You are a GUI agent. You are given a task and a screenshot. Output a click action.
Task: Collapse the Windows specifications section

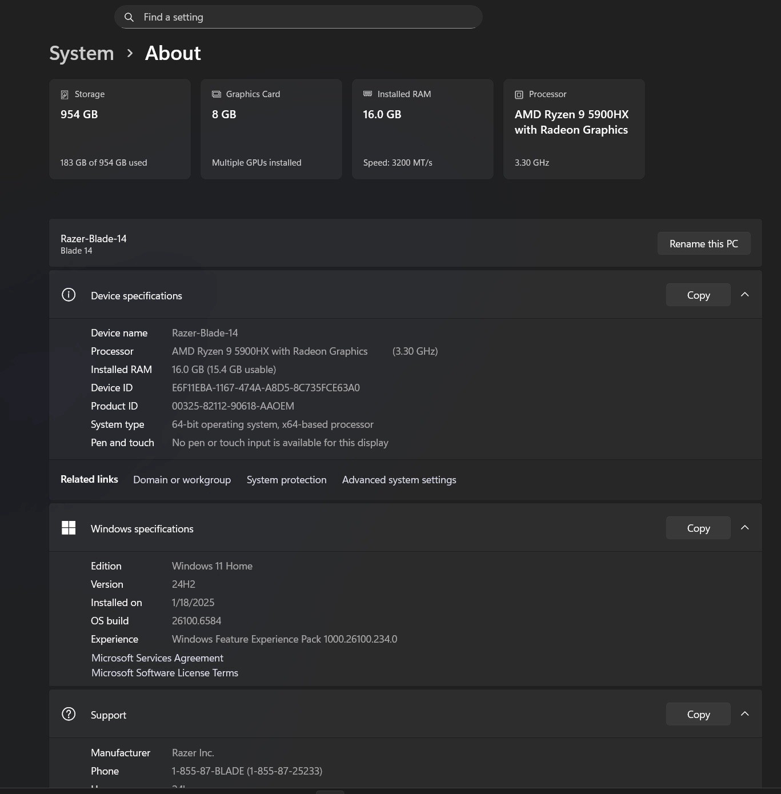click(x=745, y=528)
